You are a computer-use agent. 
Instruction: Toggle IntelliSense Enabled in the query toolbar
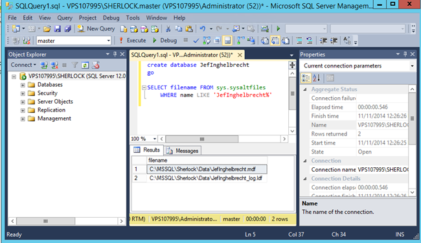(x=227, y=41)
